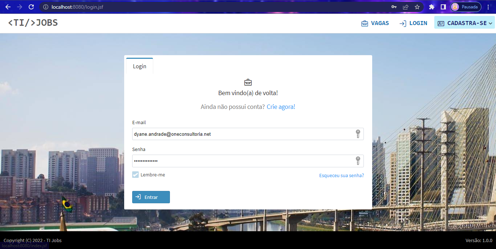
Task: Select the Login tab on the form
Action: coord(139,66)
